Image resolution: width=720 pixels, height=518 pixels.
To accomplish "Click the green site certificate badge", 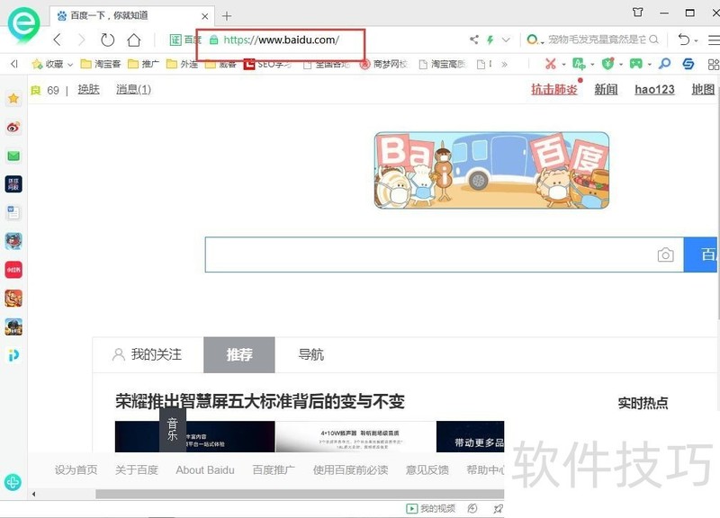I will click(x=185, y=40).
